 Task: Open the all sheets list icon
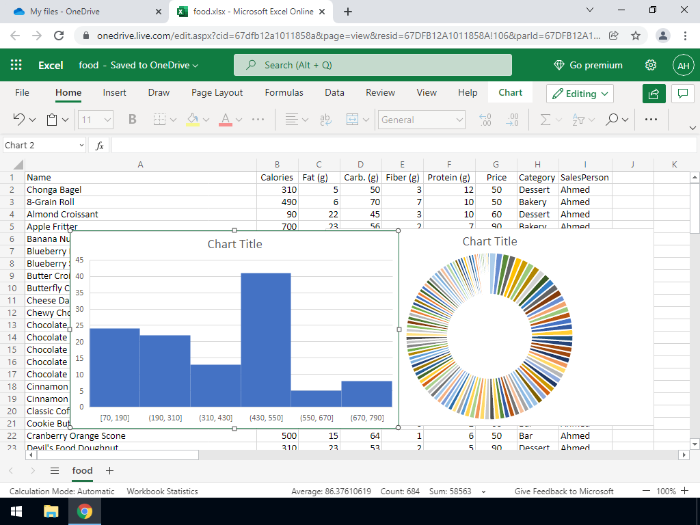tap(55, 470)
